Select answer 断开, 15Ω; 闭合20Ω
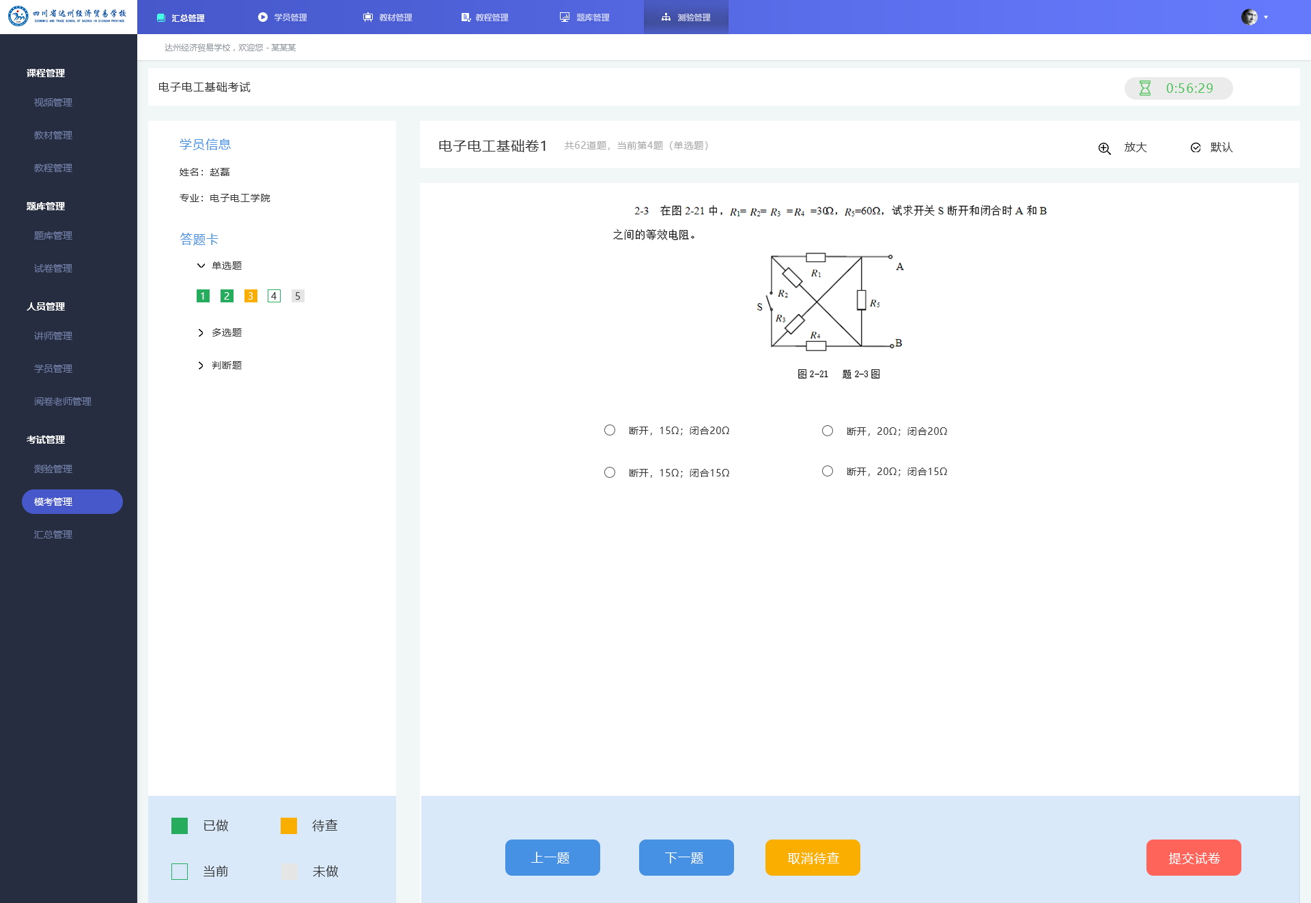 tap(610, 430)
